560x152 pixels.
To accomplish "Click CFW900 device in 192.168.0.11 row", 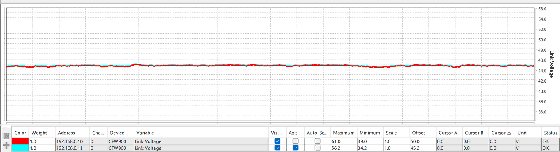I will point(121,148).
